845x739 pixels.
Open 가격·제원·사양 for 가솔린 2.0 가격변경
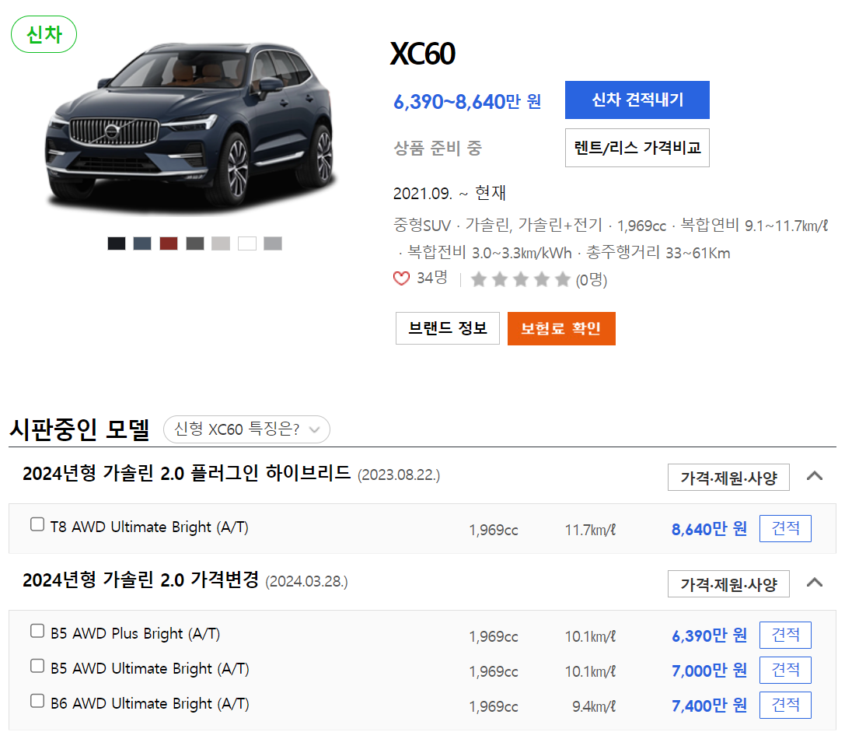tap(728, 584)
